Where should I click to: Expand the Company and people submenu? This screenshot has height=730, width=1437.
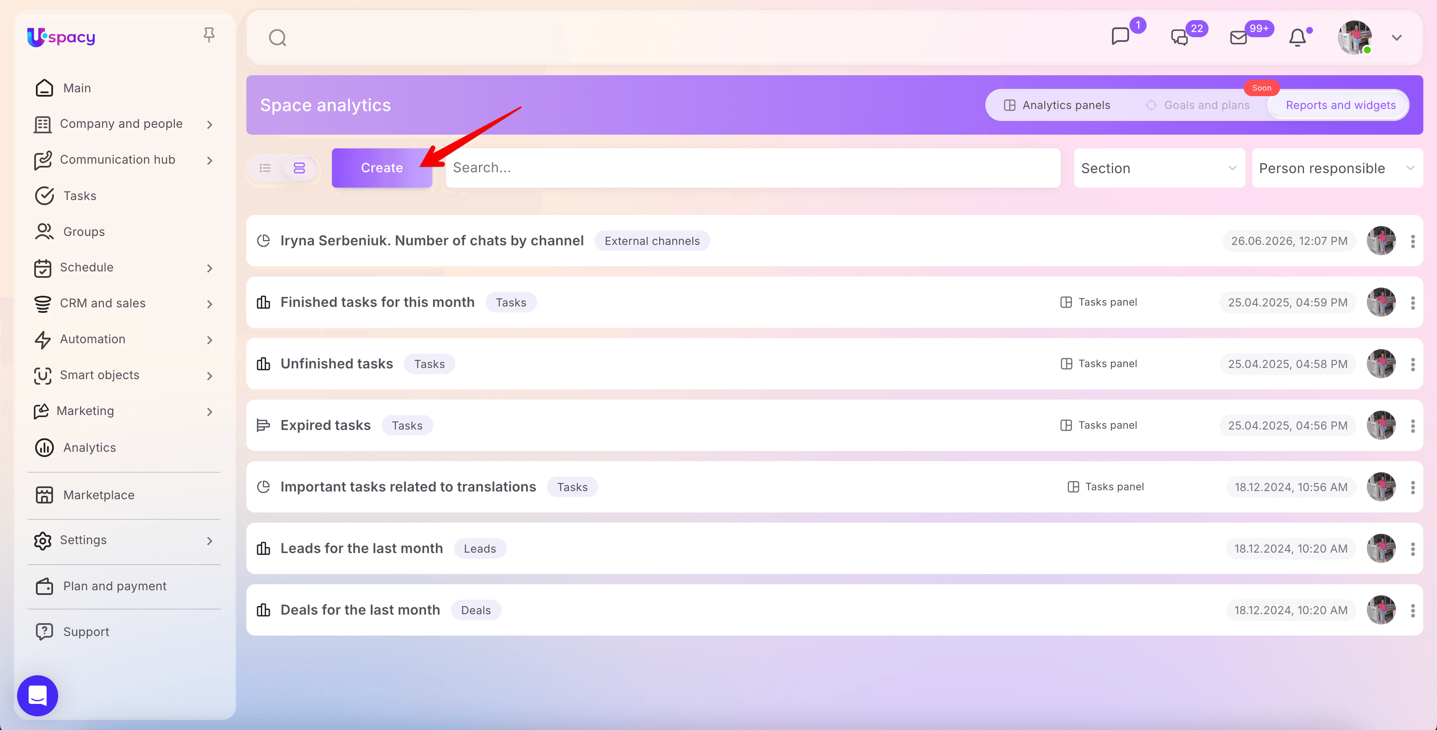pyautogui.click(x=210, y=124)
